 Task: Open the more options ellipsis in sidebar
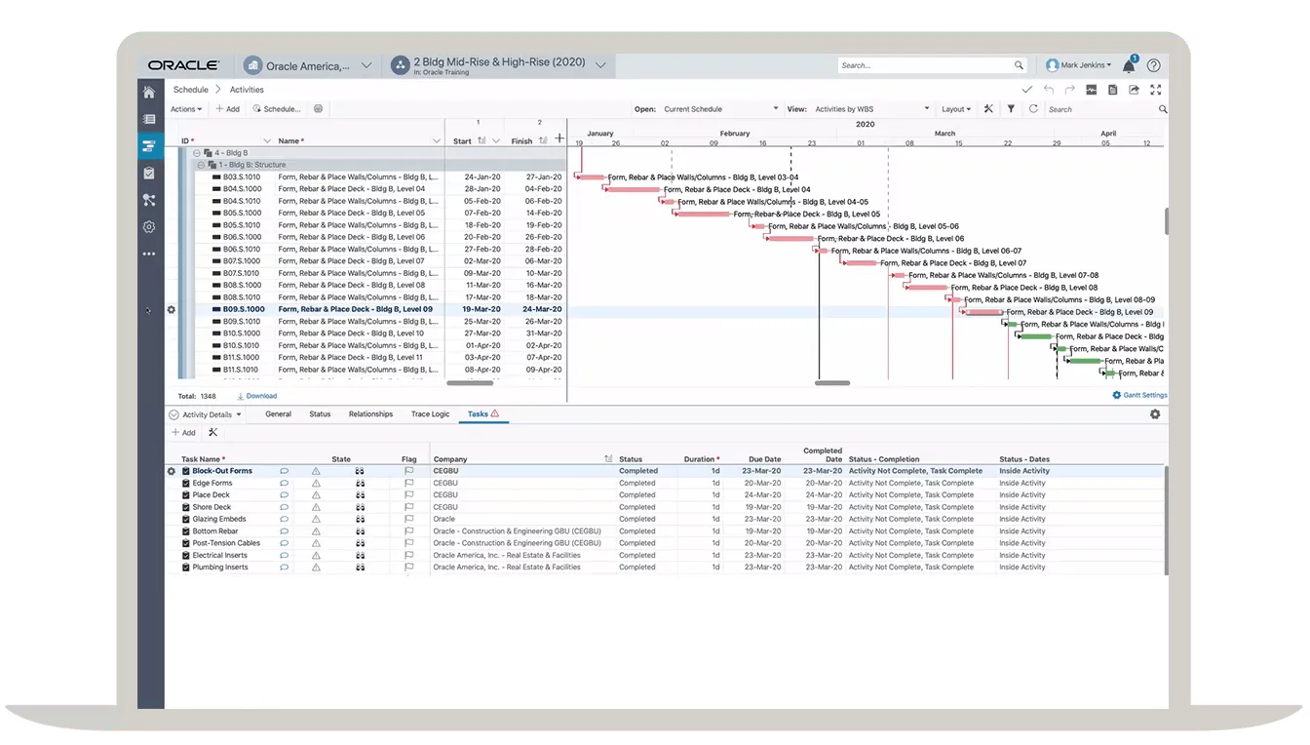click(149, 254)
